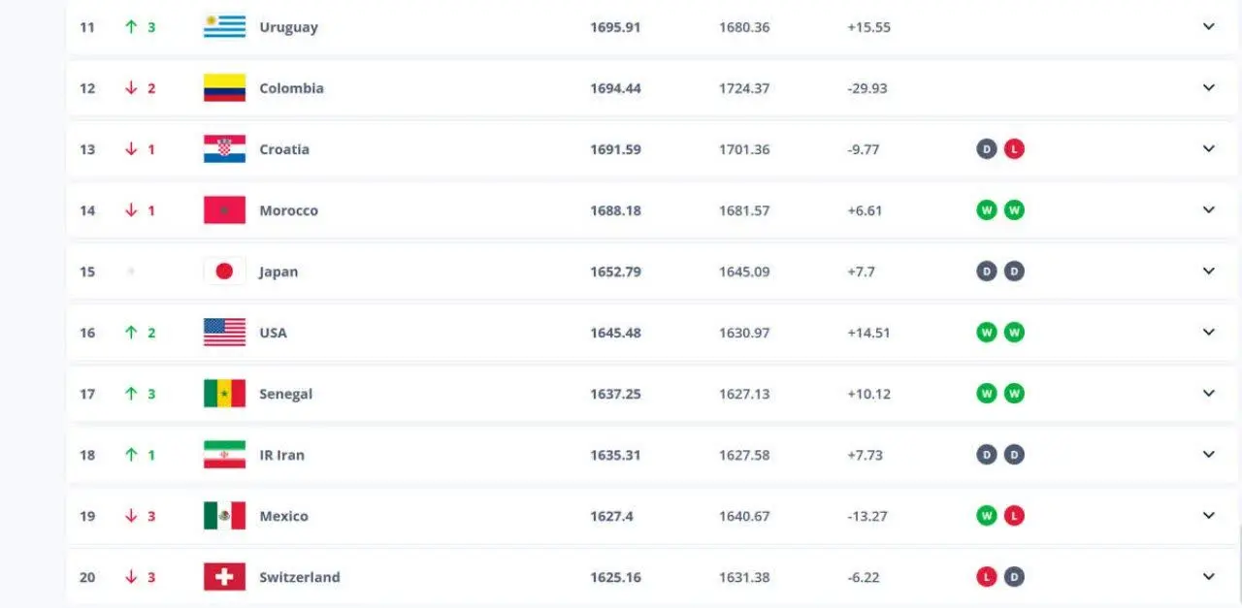
Task: Open the Senegal team link
Action: (x=285, y=394)
